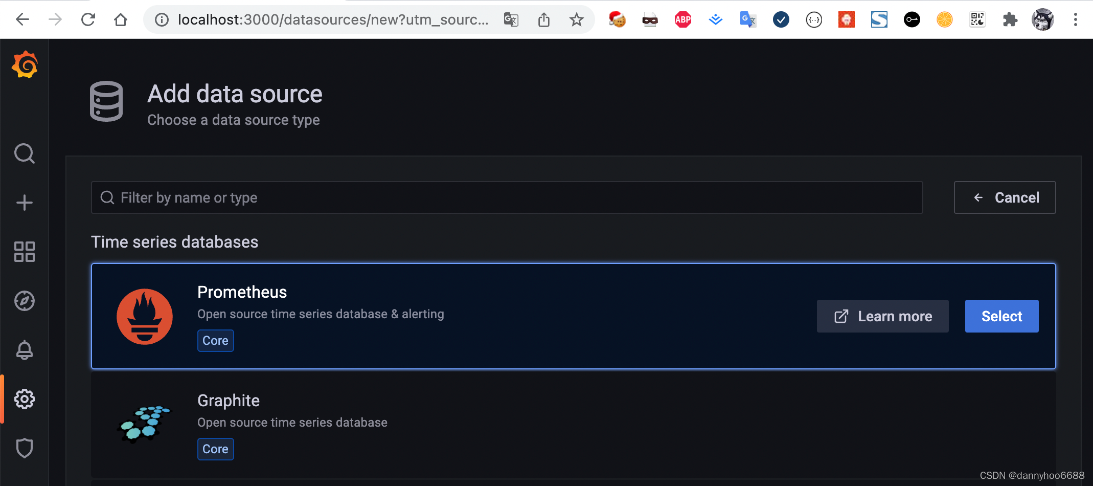This screenshot has width=1093, height=486.
Task: Click the Graphite title text
Action: click(x=229, y=401)
